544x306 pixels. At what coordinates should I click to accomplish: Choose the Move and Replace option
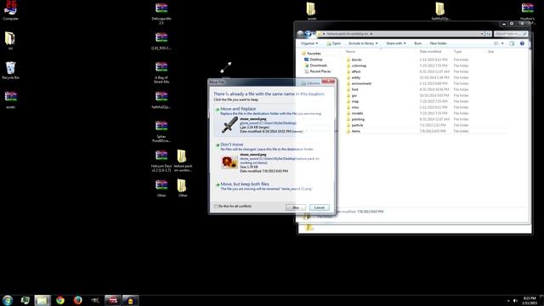coord(272,121)
